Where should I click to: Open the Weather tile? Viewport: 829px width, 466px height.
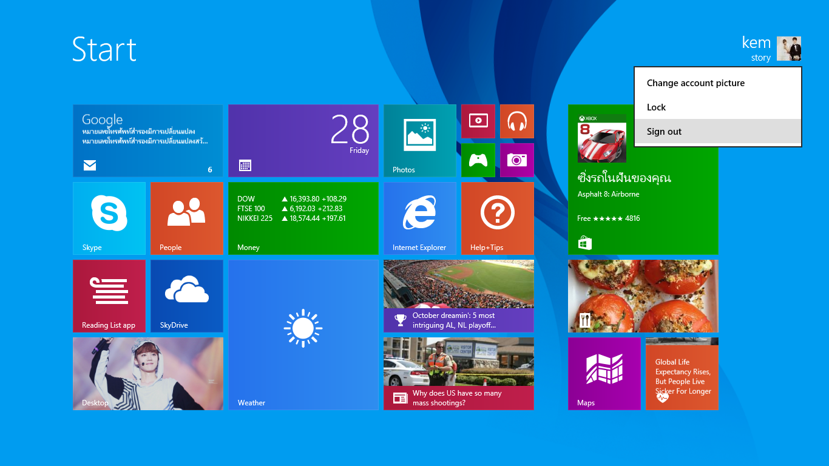pyautogui.click(x=303, y=335)
